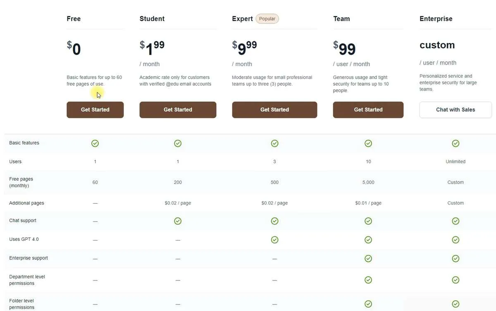496x311 pixels.
Task: Click Get Started under the Expert plan
Action: 274,110
